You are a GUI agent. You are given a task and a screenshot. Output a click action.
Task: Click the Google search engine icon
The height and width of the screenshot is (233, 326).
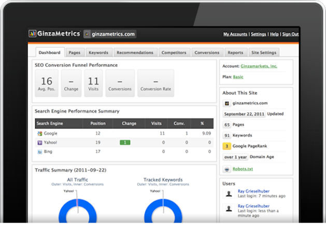pyautogui.click(x=40, y=133)
